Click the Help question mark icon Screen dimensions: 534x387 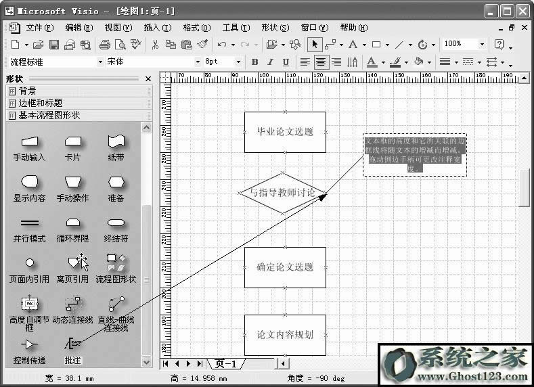click(x=499, y=44)
